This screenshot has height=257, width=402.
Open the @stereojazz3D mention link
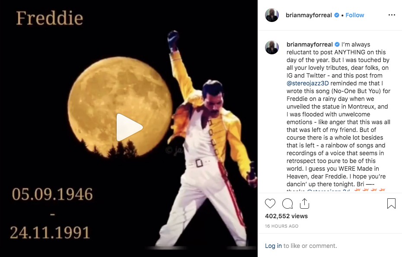[x=308, y=83]
